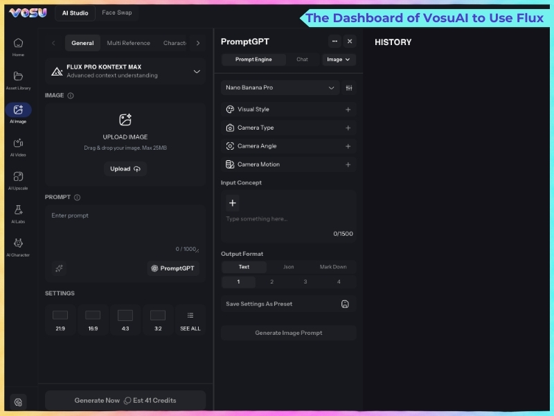Open model settings sliders icon

(349, 88)
